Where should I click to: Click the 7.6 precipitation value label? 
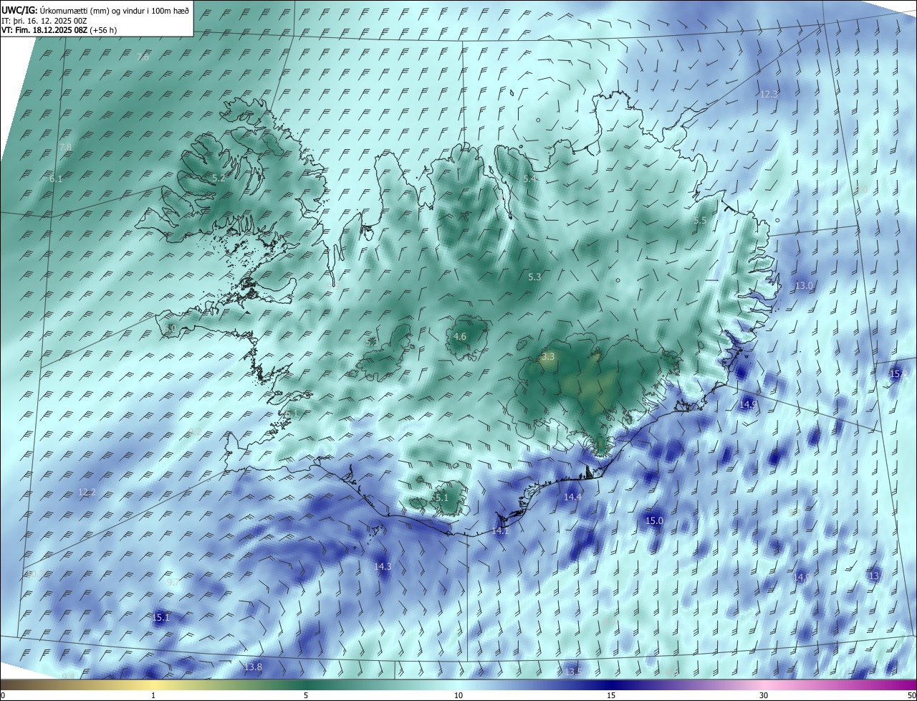click(x=143, y=57)
